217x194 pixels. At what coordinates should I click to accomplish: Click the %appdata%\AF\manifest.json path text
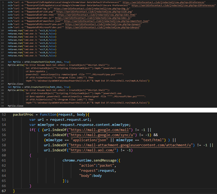tap(44, 21)
